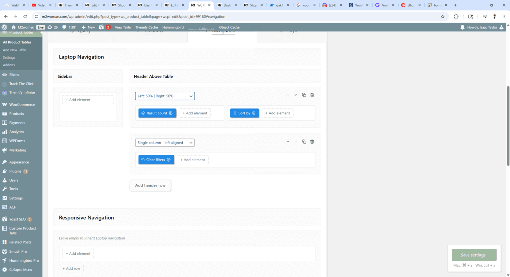Duplicate the Left 50% Right 50% header row

coord(304,95)
